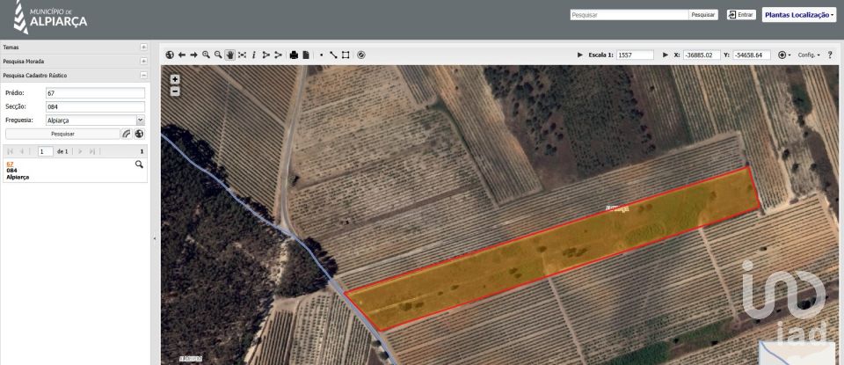Click the X coordinate field
Viewport: 844px width, 365px height.
702,55
